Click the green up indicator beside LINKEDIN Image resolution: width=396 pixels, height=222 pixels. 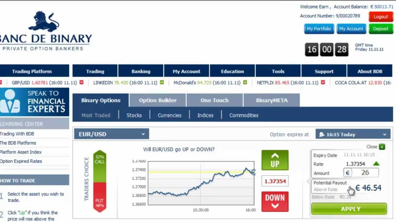[x=161, y=82]
